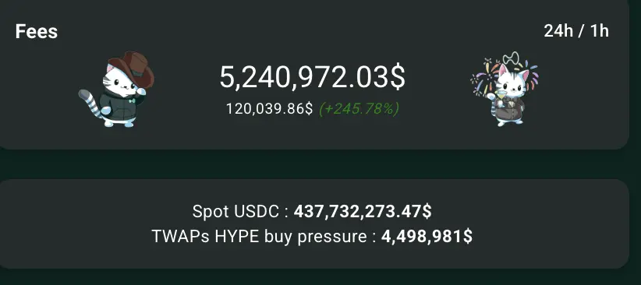Viewport: 641px width, 285px height.
Task: Click the cocktail glass held by the right cat
Action: click(x=501, y=98)
